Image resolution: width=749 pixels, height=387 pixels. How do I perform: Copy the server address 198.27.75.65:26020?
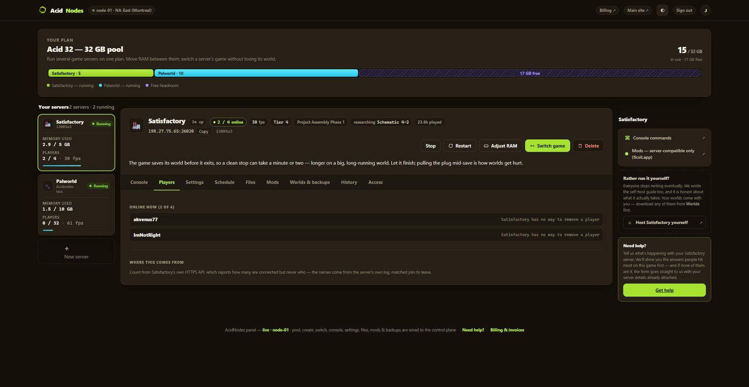point(204,131)
